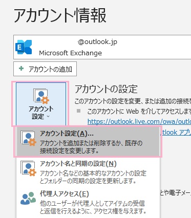Open the outlook.live.com/owa link
This screenshot has width=191, height=218.
[x=139, y=122]
